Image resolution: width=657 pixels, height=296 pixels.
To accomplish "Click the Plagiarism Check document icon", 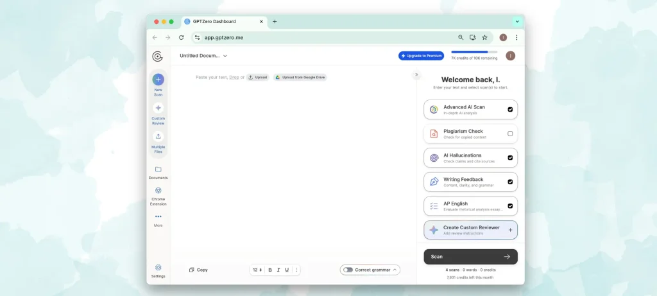I will click(x=434, y=134).
